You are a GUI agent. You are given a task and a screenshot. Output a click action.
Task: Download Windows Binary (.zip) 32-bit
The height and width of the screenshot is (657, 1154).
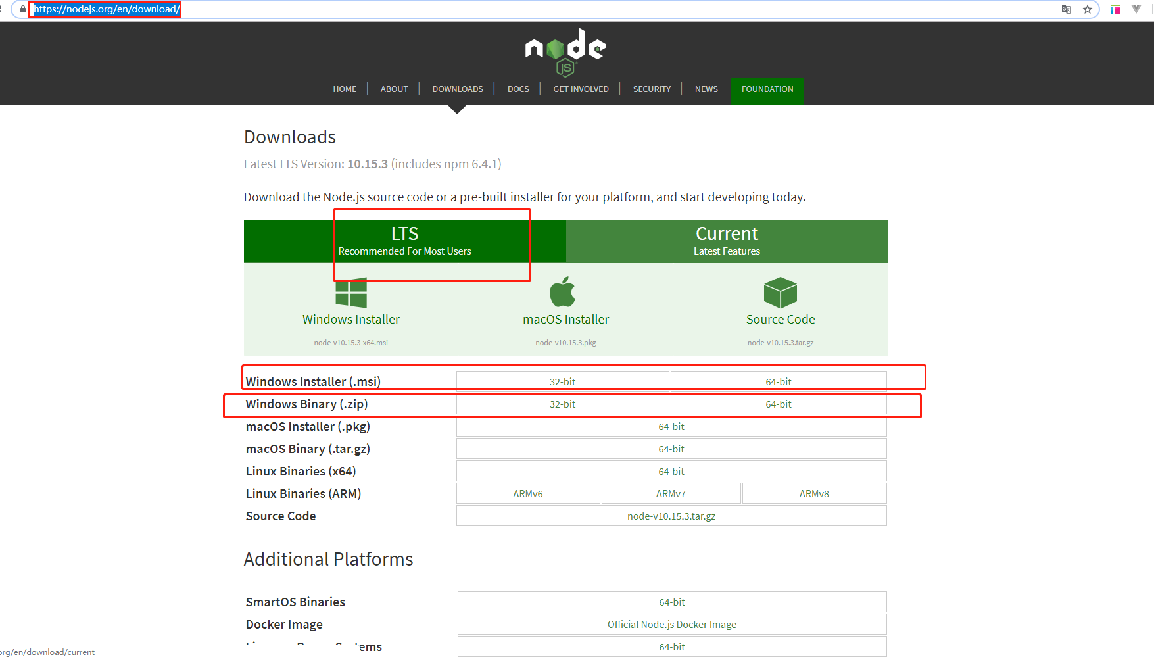click(562, 404)
